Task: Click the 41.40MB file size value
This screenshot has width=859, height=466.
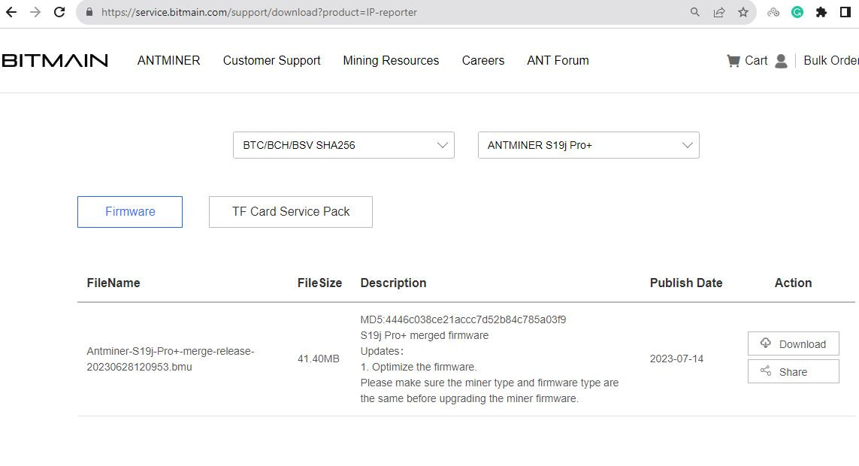Action: coord(319,359)
